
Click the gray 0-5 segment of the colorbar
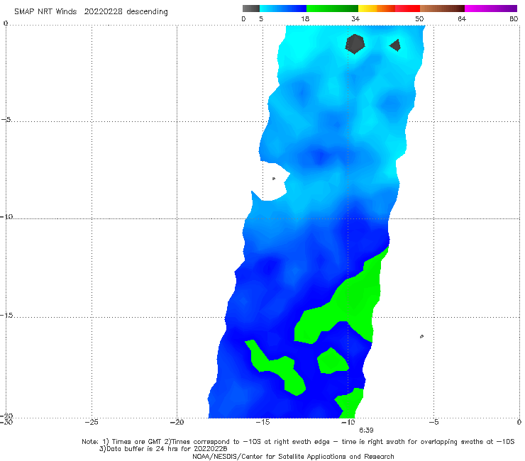click(251, 9)
